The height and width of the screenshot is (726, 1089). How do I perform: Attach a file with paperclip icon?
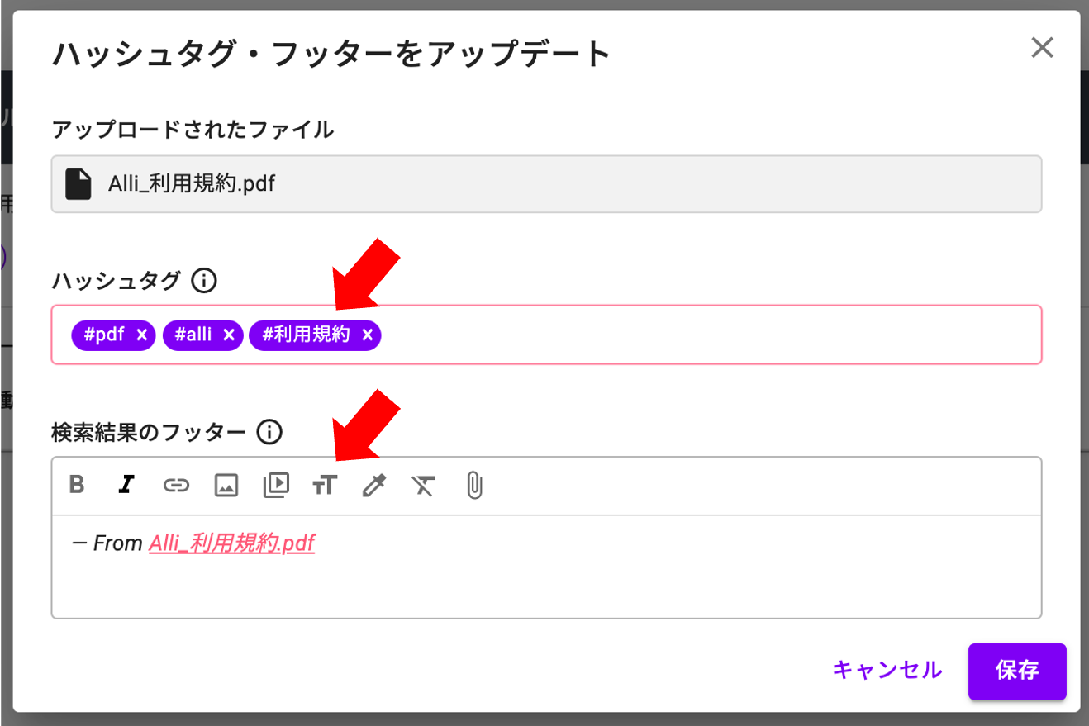tap(473, 485)
